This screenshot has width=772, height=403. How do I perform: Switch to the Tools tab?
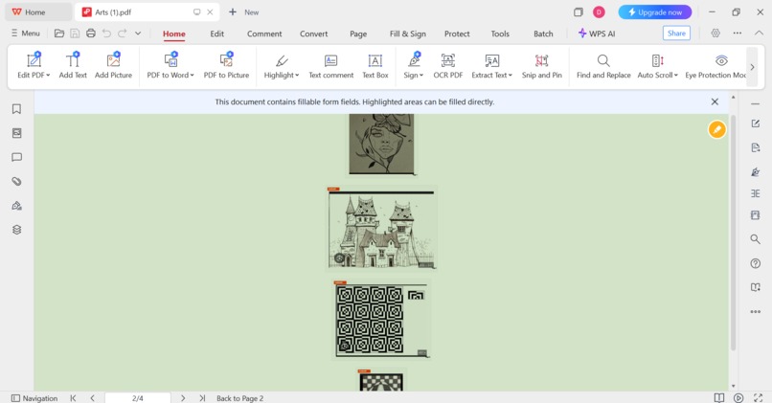pos(500,34)
